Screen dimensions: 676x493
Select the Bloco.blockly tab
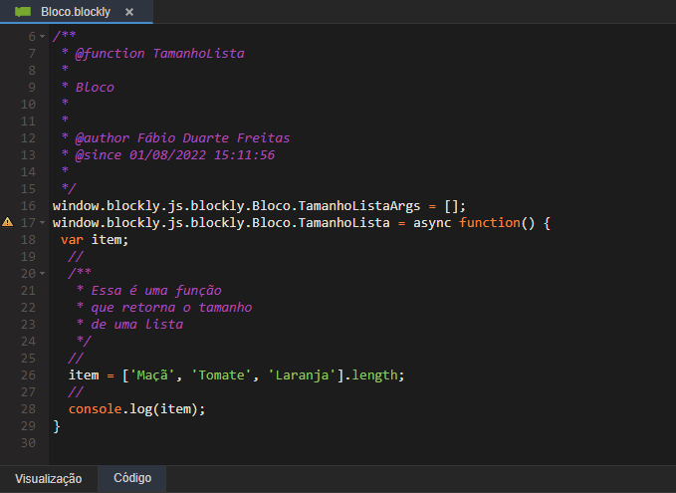[77, 12]
